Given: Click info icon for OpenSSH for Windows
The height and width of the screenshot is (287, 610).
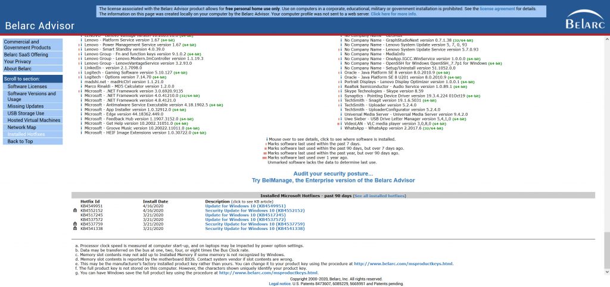Looking at the screenshot, I should 341,63.
